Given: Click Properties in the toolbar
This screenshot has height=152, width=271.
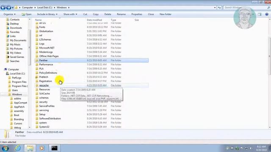Looking at the screenshot, I should point(137,14).
